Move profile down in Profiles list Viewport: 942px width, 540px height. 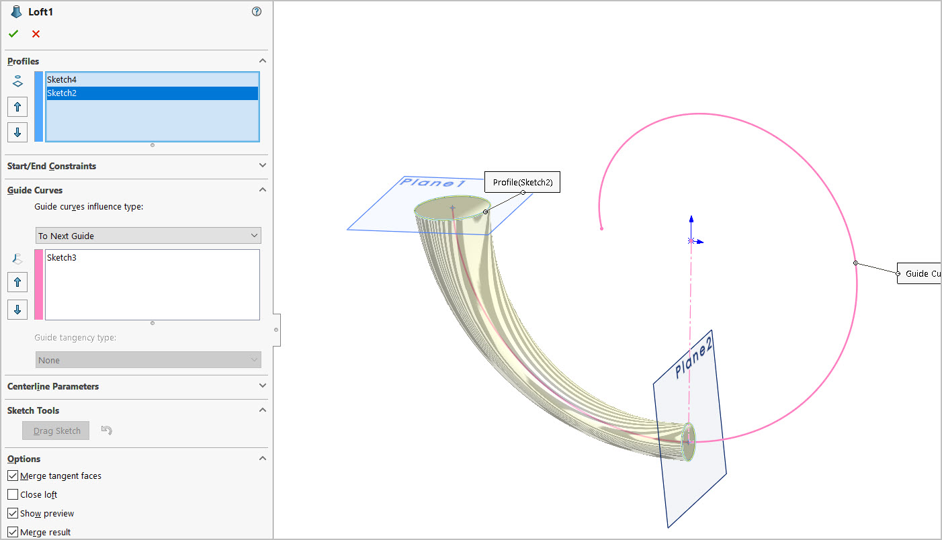(x=17, y=132)
